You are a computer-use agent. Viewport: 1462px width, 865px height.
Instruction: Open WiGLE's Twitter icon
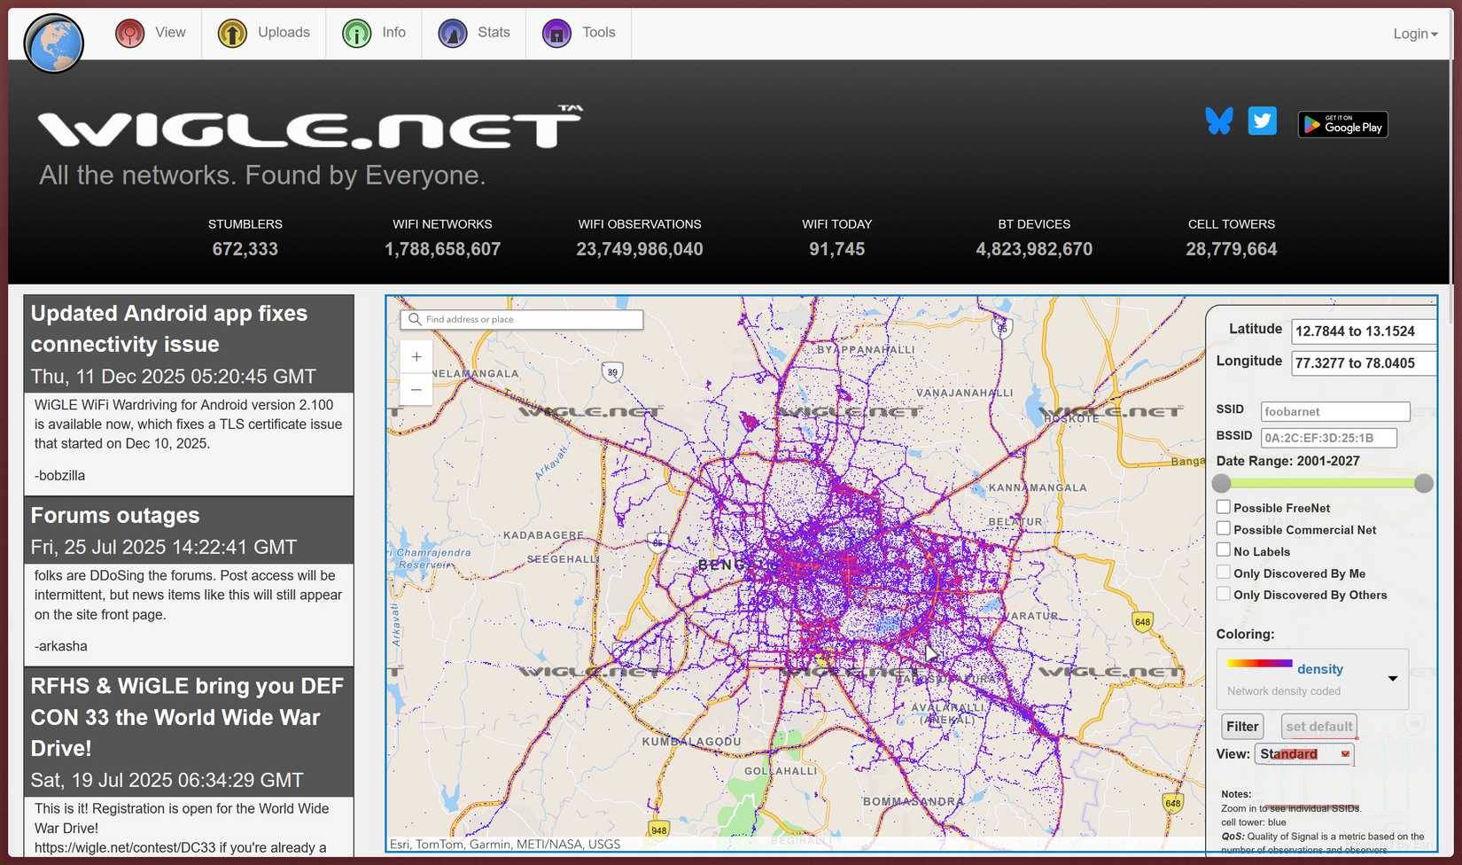(x=1262, y=121)
